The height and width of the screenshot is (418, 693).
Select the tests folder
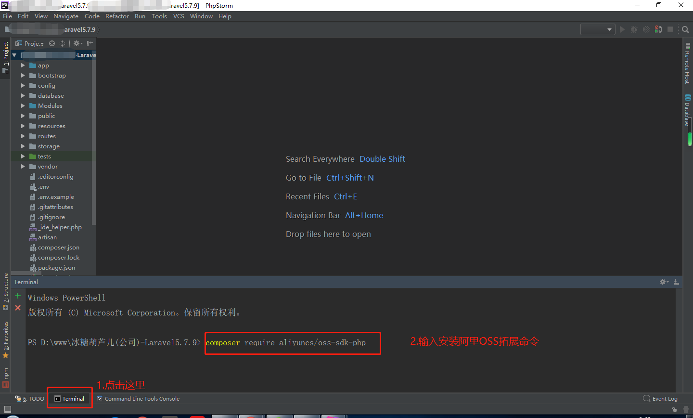click(44, 157)
